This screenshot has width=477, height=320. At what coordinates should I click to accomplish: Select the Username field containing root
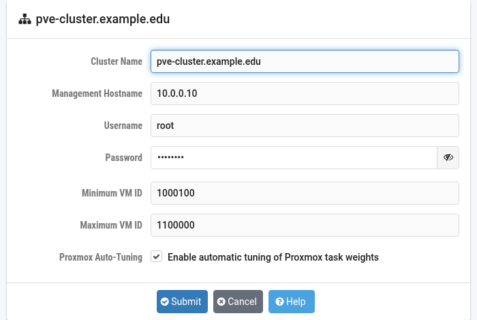(305, 126)
